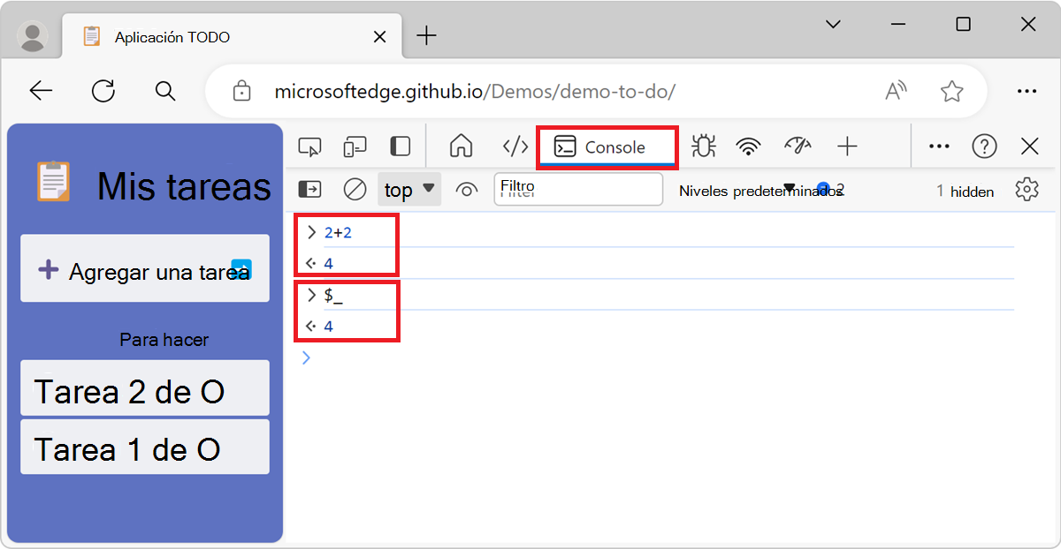This screenshot has height=549, width=1061.
Task: Select the Tarea 2 de O item
Action: (145, 388)
